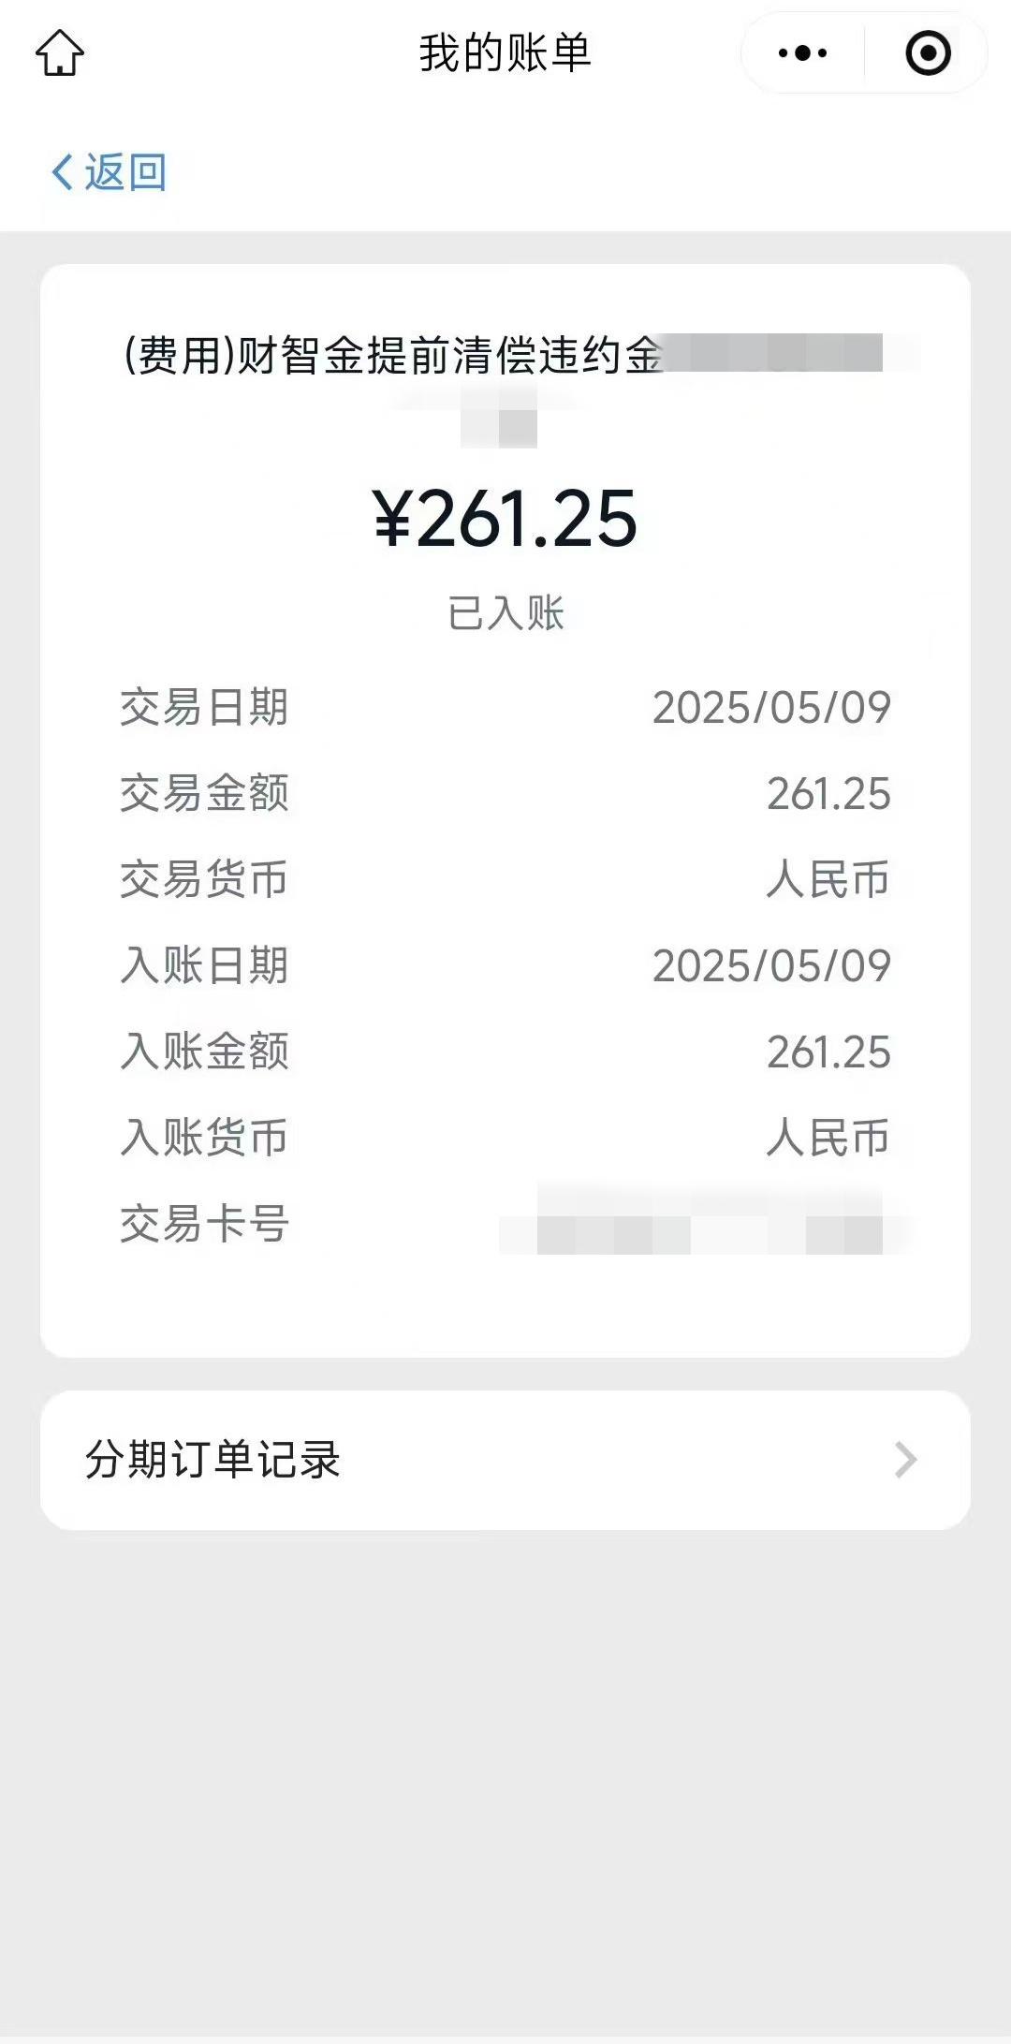The height and width of the screenshot is (2044, 1011).
Task: Tap the 交易卡号 label
Action: (x=204, y=1225)
